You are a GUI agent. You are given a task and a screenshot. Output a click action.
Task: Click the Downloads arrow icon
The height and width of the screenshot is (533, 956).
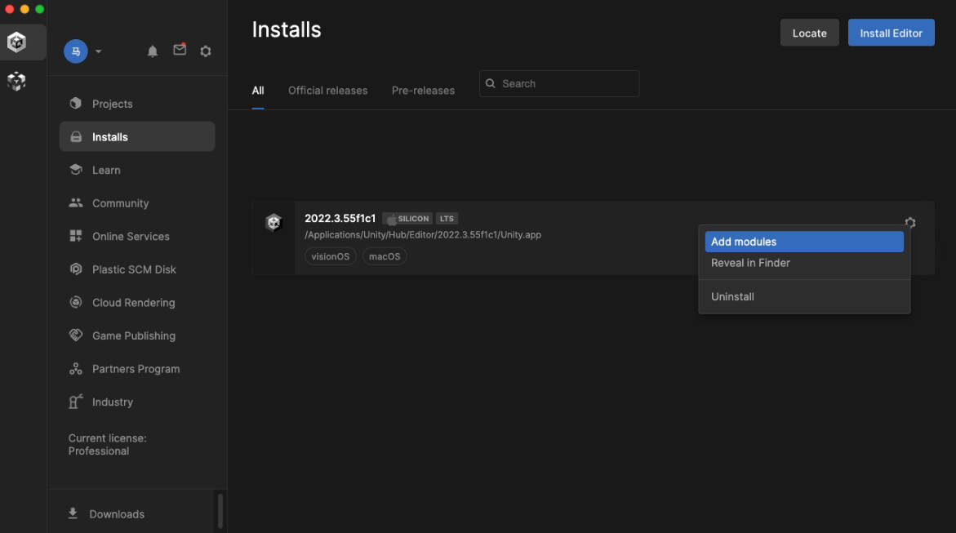(73, 513)
